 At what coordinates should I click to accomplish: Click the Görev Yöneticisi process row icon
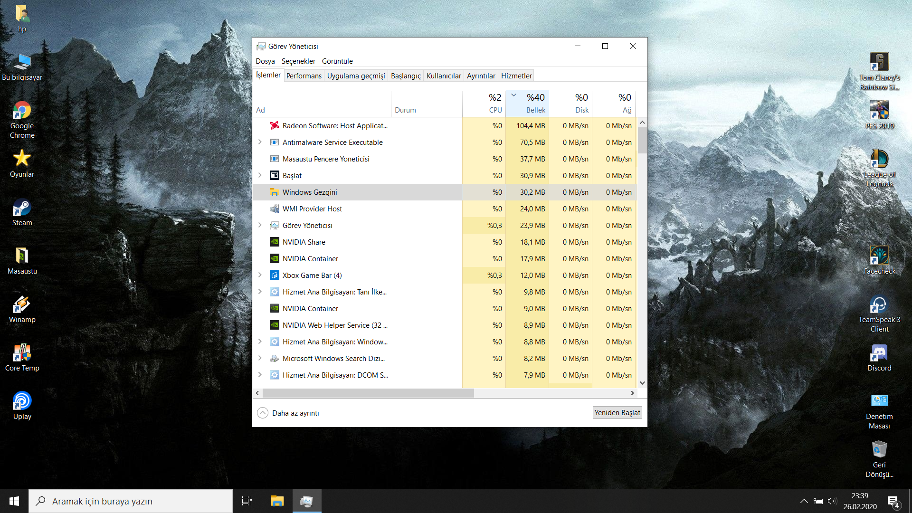click(274, 225)
